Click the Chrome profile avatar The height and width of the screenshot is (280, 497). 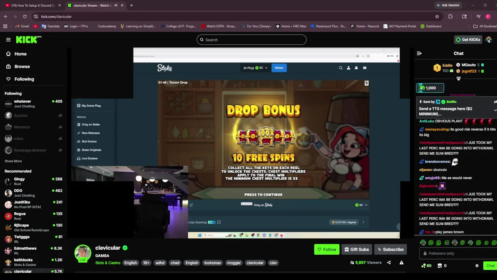tap(488, 16)
